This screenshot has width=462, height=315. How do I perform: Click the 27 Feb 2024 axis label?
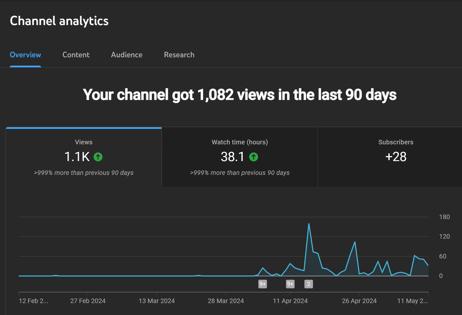pos(88,301)
